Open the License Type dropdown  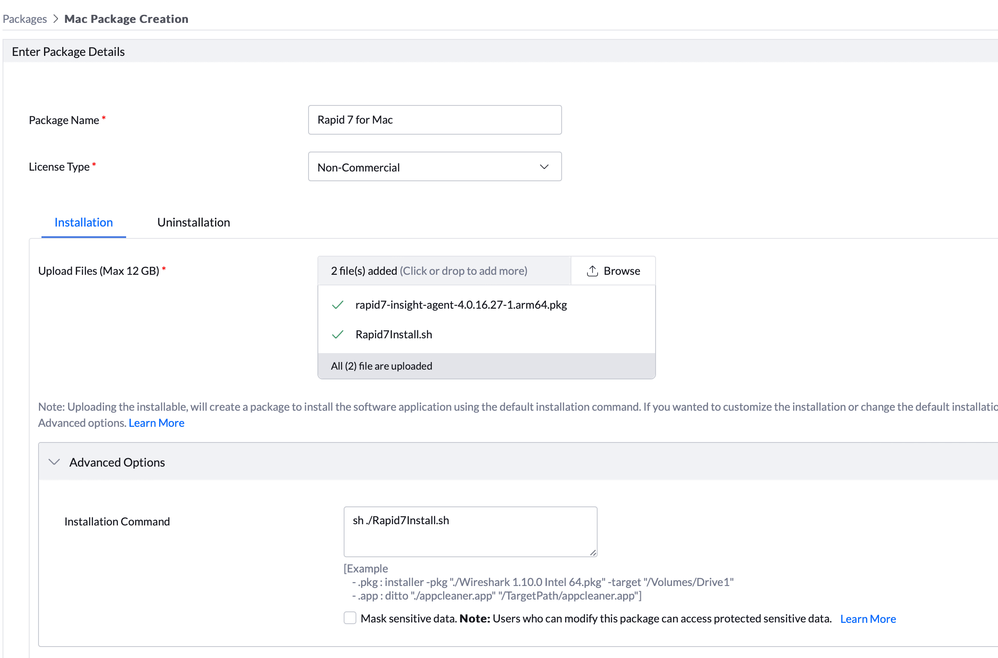pos(435,167)
